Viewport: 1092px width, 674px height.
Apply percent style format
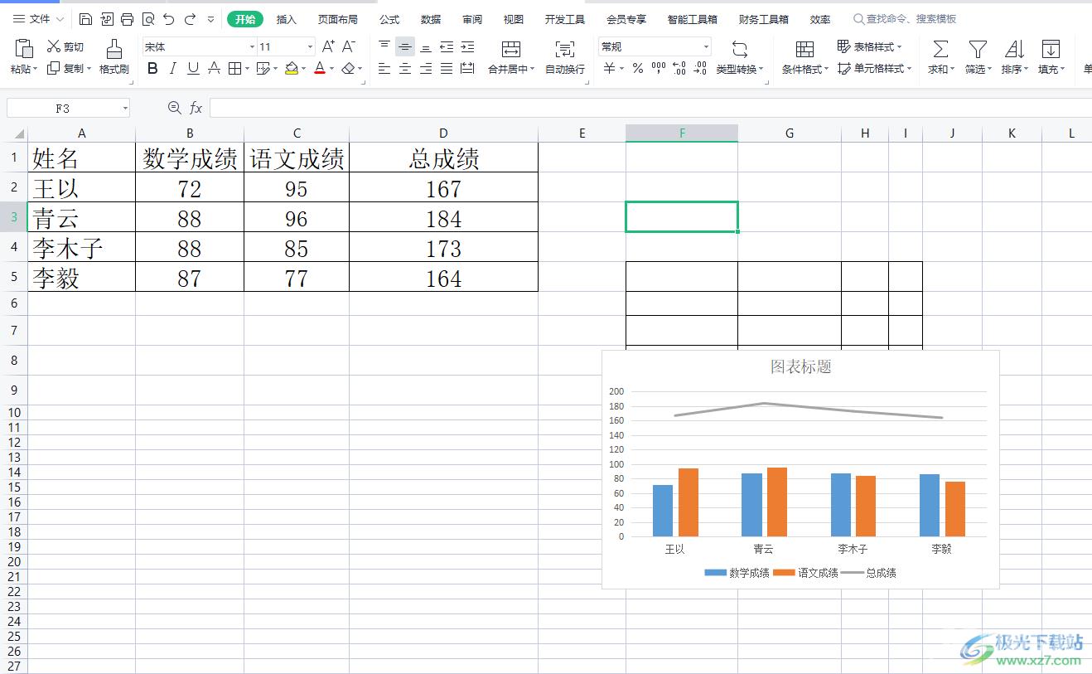[x=638, y=69]
